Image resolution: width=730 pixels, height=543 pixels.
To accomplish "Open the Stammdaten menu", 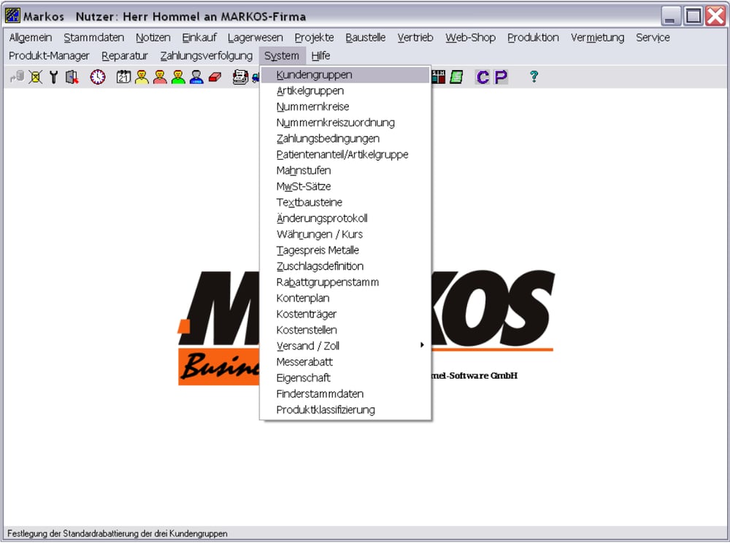I will pyautogui.click(x=94, y=38).
